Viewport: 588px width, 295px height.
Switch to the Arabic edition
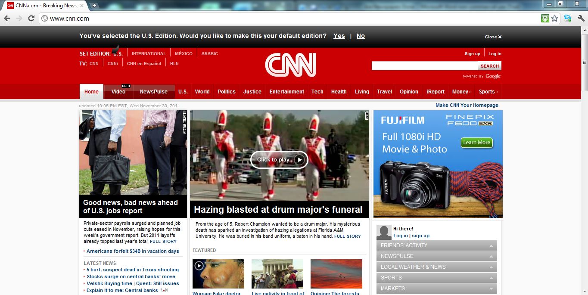tap(210, 54)
